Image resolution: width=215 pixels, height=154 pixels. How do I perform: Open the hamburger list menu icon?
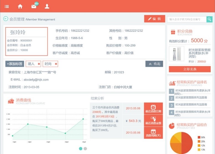coord(7,6)
